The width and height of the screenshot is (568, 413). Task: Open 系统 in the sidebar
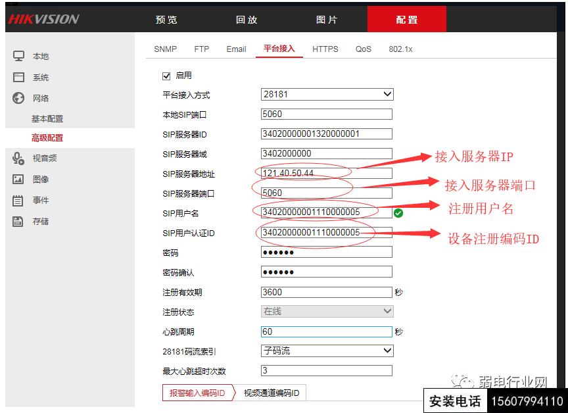tap(41, 78)
